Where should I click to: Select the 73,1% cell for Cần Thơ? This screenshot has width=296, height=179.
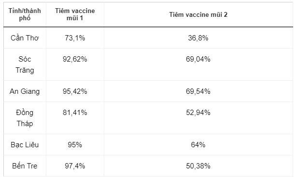(75, 38)
